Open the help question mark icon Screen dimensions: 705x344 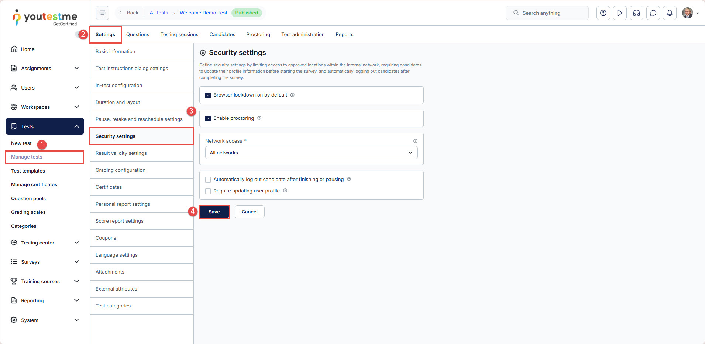[x=603, y=13]
